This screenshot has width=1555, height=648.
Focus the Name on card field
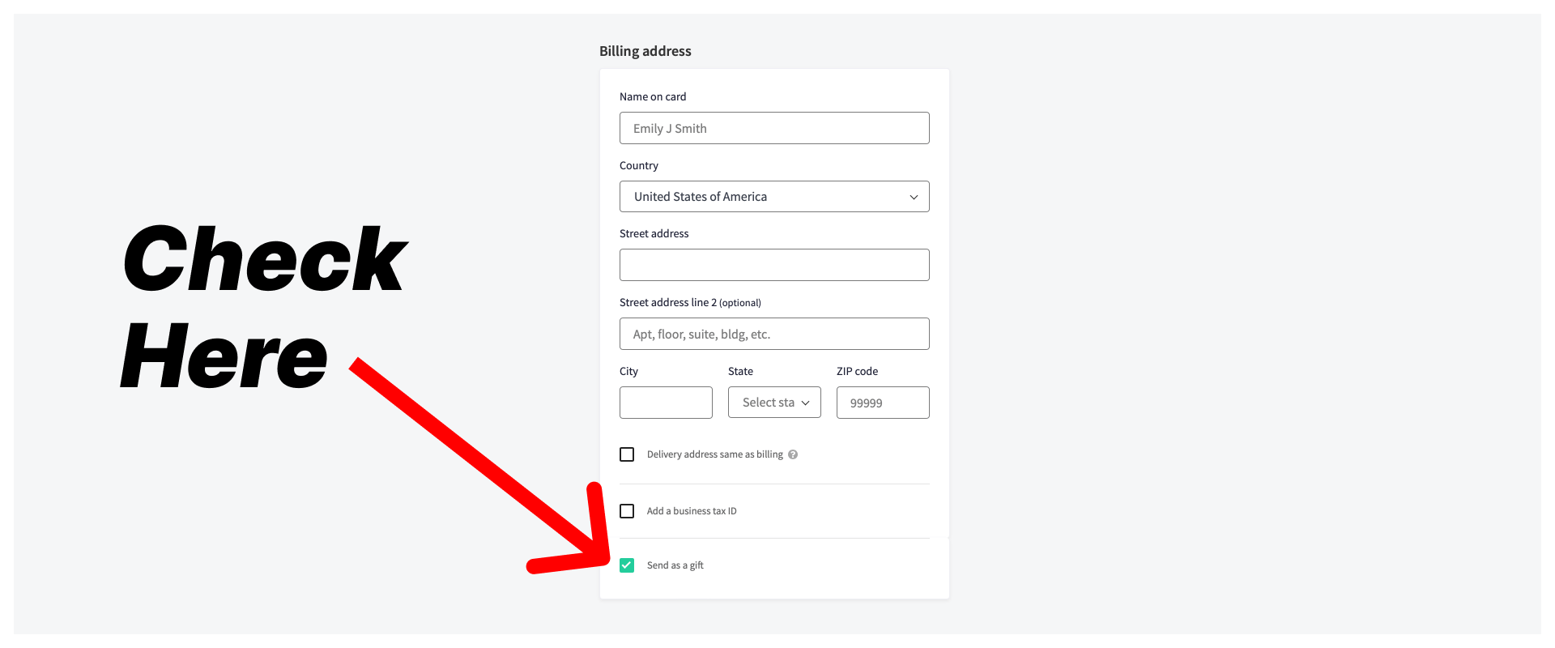click(773, 128)
